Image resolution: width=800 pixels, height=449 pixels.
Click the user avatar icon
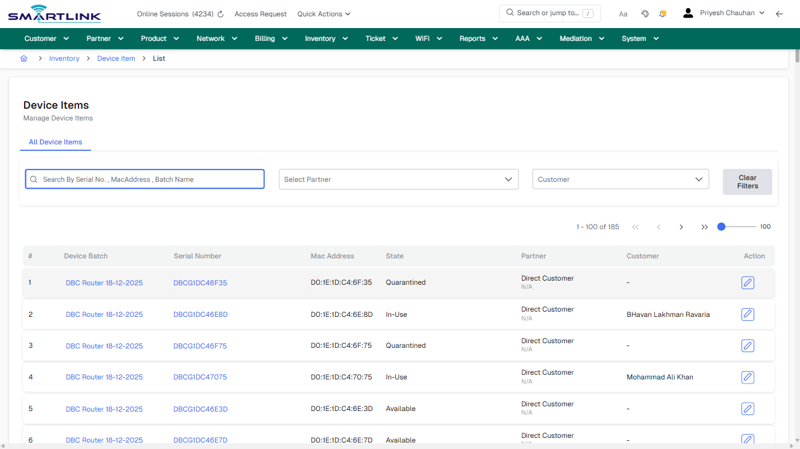[688, 12]
